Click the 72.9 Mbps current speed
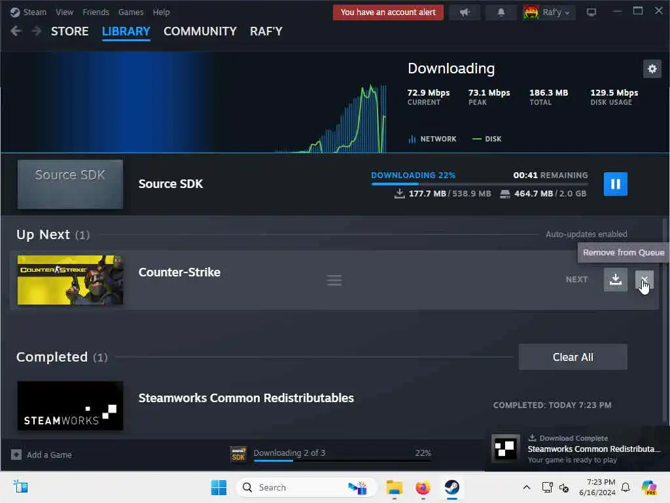 pos(429,93)
